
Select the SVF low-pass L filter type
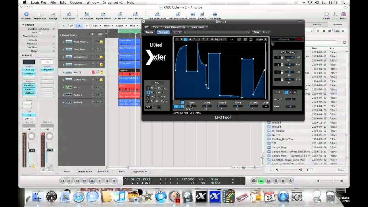[x=286, y=92]
